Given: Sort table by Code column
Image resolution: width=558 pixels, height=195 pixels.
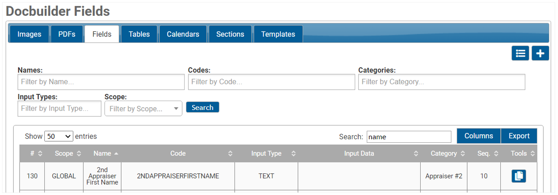Looking at the screenshot, I should point(178,154).
